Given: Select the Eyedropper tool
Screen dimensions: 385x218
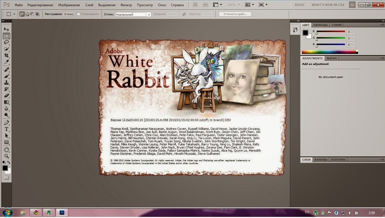Looking at the screenshot, I should [7, 62].
